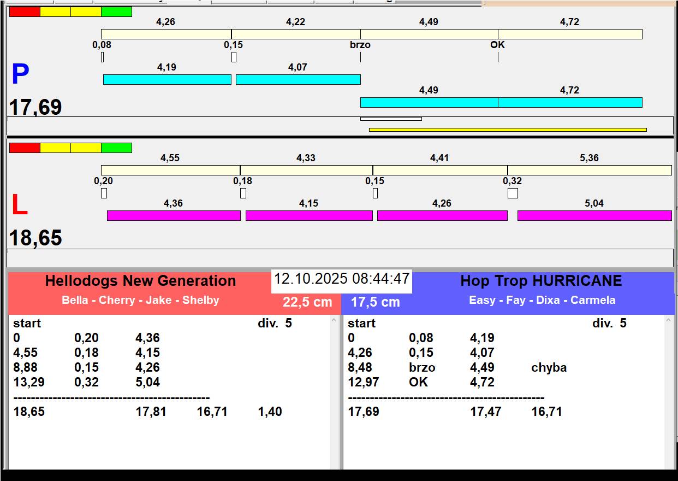This screenshot has height=481, width=678.
Task: Select the Hellodogs New Generation team header
Action: point(140,281)
